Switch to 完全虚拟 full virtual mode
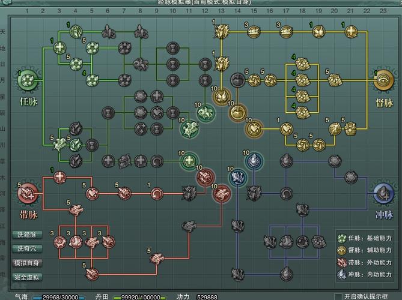The height and width of the screenshot is (300, 402). [27, 277]
